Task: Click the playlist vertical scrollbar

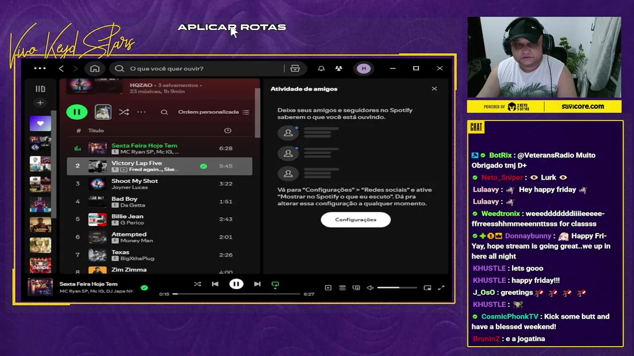Action: click(257, 113)
